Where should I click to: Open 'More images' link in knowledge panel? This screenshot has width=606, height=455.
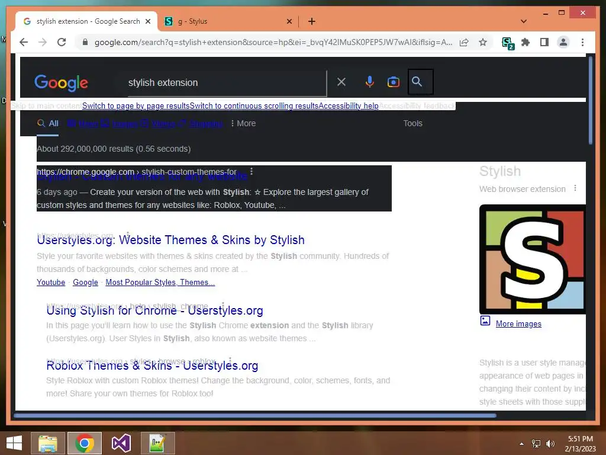click(518, 324)
